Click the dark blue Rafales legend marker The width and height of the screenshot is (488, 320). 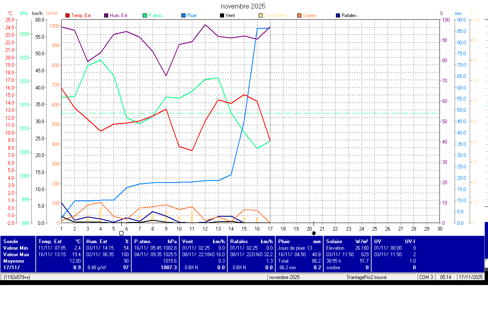pos(338,15)
